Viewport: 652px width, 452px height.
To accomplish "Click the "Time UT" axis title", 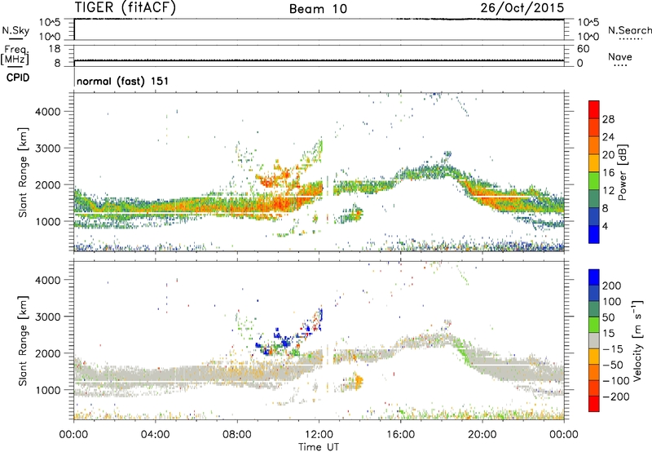I will (x=318, y=447).
